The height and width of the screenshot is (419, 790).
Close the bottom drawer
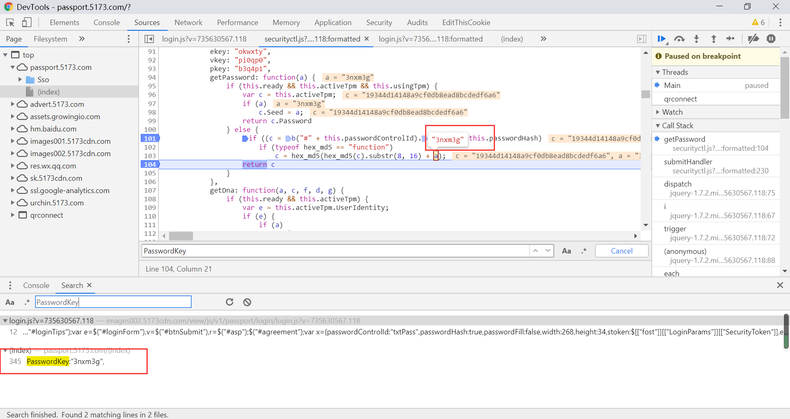tap(780, 285)
